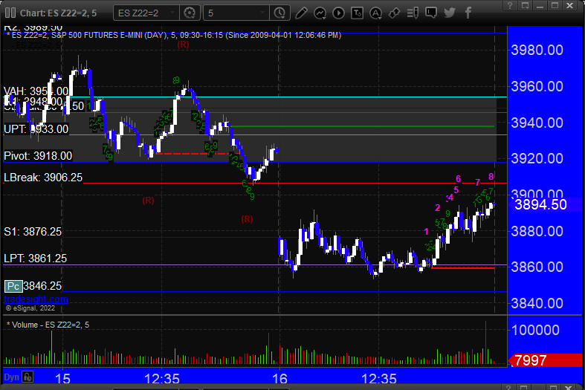The image size is (585, 390).
Task: Click the 100000 volume axis label
Action: (x=535, y=330)
